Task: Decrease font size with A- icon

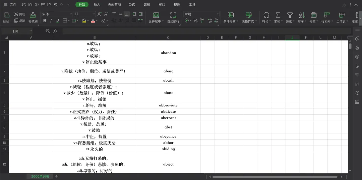Action: click(106, 14)
